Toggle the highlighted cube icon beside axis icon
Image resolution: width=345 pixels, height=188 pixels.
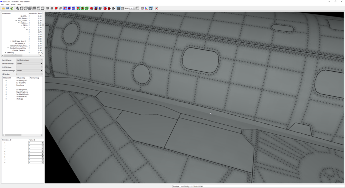(x=151, y=8)
